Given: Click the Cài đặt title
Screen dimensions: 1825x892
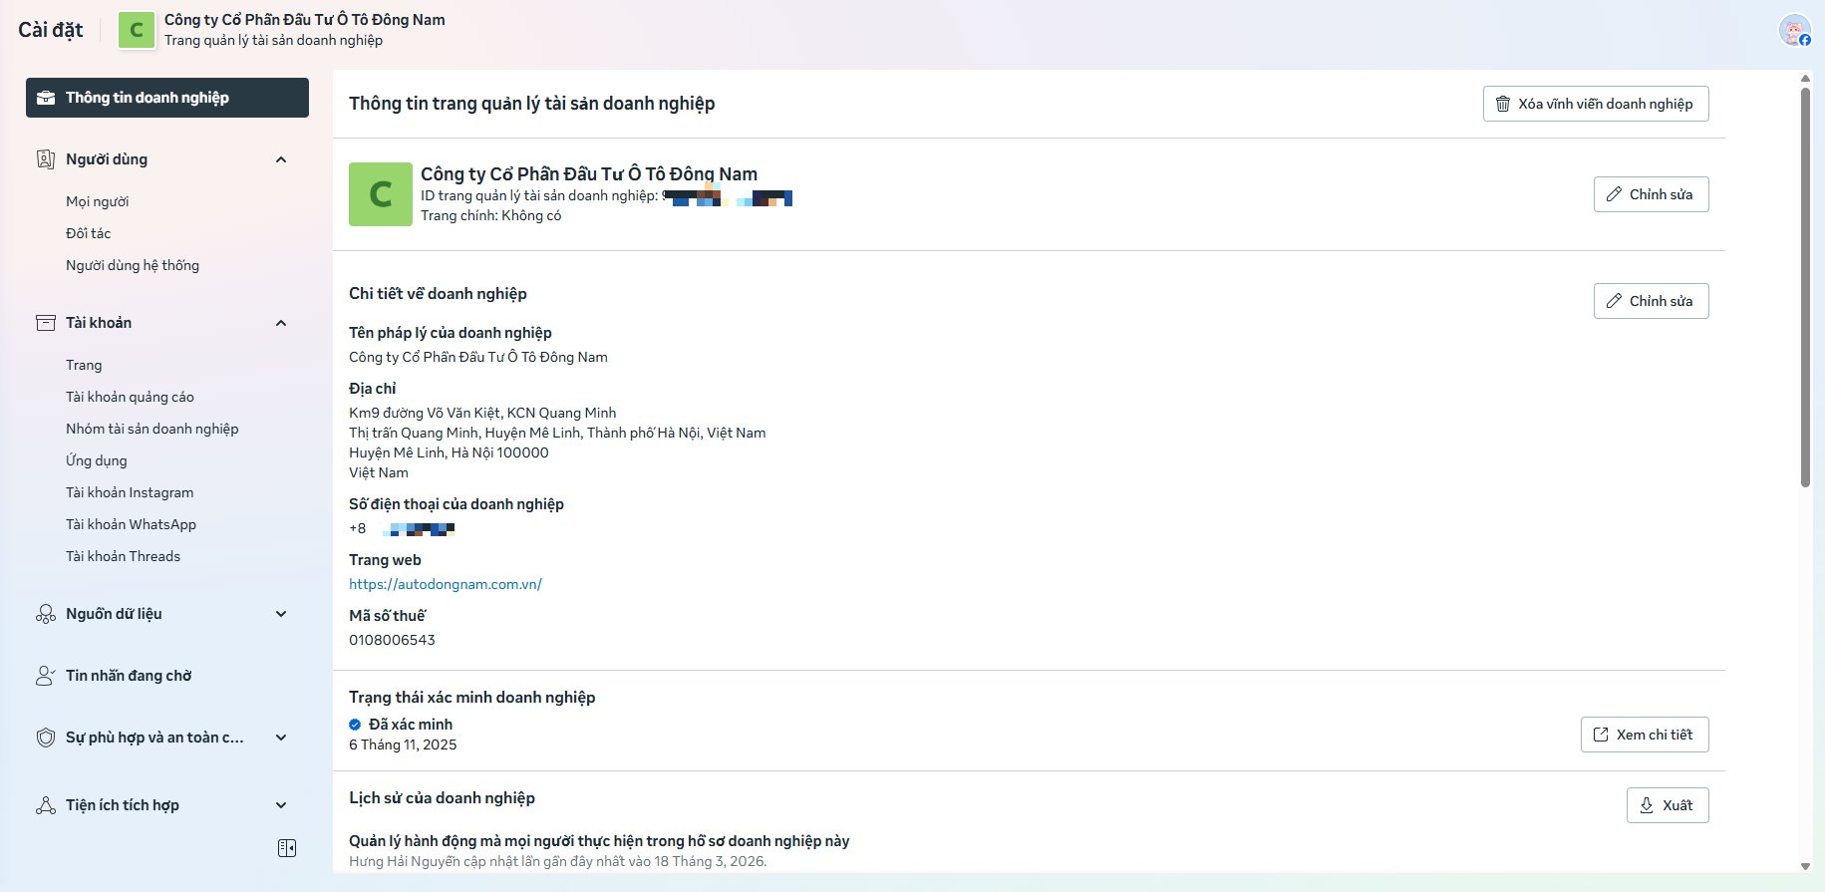Looking at the screenshot, I should 51,30.
